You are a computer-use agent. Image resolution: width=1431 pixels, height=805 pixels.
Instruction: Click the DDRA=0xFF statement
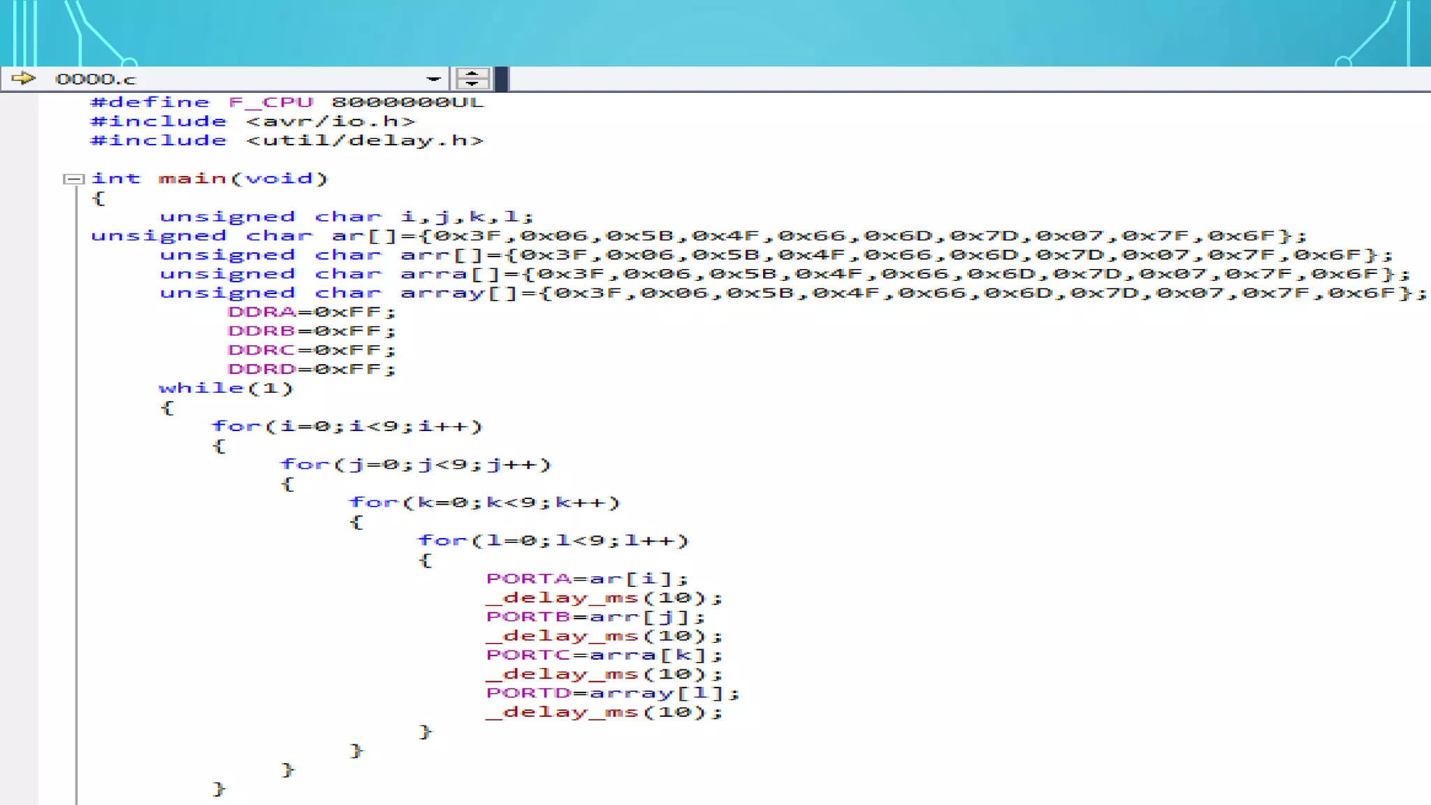(312, 312)
